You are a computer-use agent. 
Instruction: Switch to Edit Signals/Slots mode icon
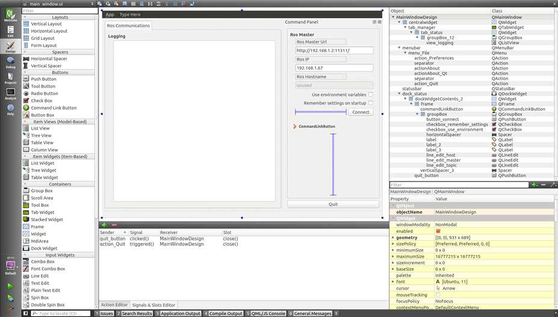pyautogui.click(x=108, y=4)
